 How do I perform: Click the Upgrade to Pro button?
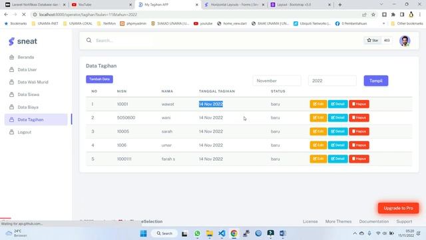398,208
